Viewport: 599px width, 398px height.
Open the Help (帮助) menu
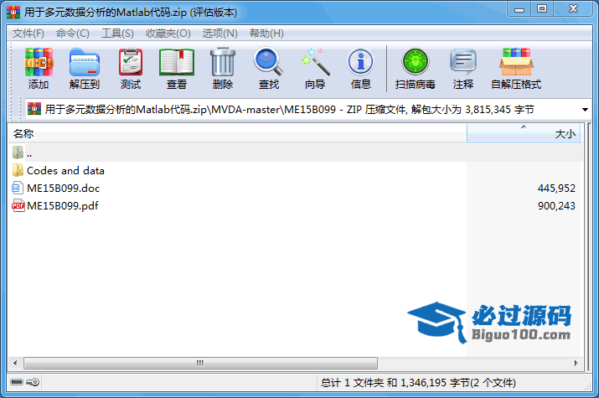pyautogui.click(x=266, y=34)
